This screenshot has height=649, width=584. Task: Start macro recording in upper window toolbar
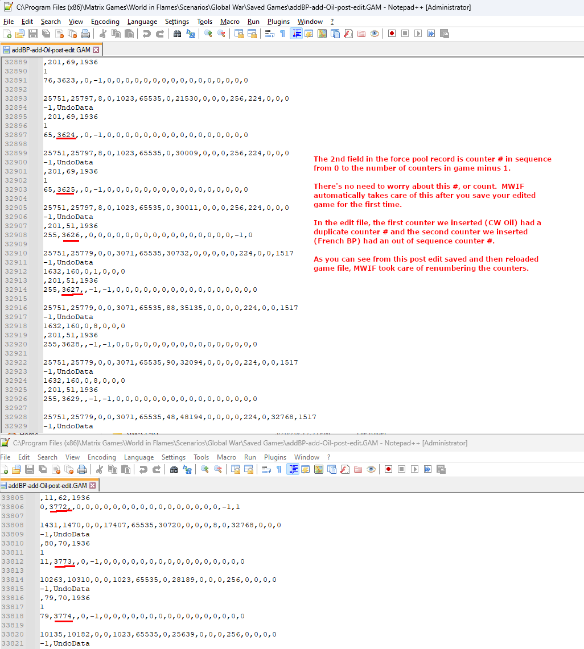392,34
